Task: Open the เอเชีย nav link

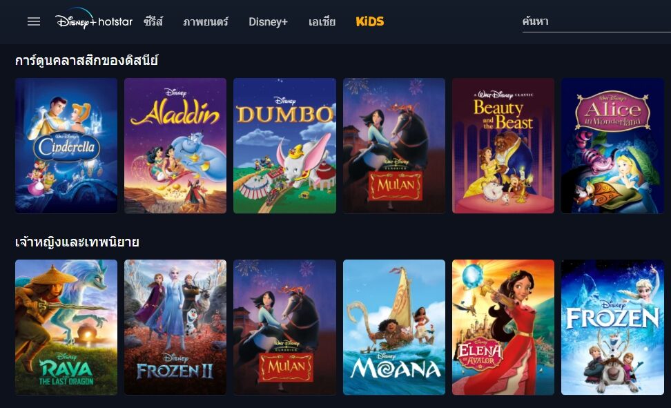Action: click(x=322, y=21)
